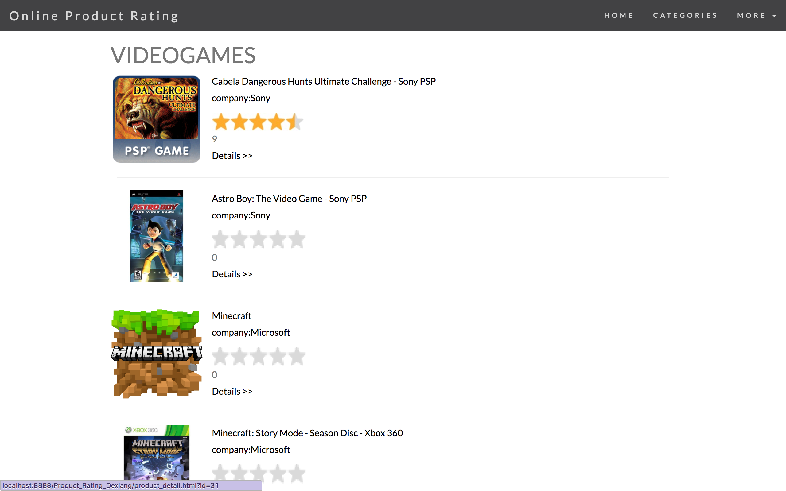The width and height of the screenshot is (786, 491).
Task: Click the Minecraft dirt block logo image
Action: click(x=157, y=354)
